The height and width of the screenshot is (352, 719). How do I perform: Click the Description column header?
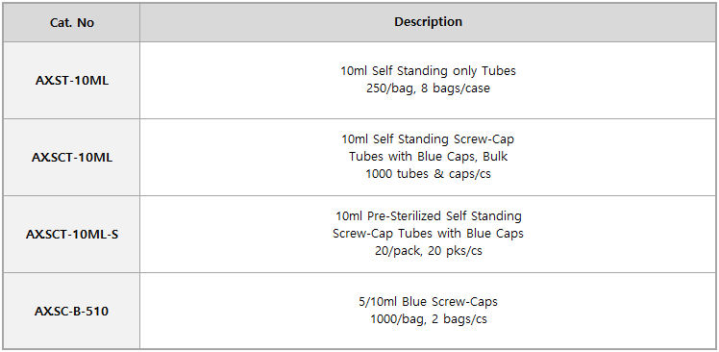click(x=429, y=22)
